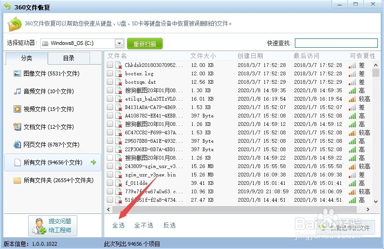This screenshot has height=249, width=384.
Task: Sort by the 创建日期 column header
Action: point(250,56)
